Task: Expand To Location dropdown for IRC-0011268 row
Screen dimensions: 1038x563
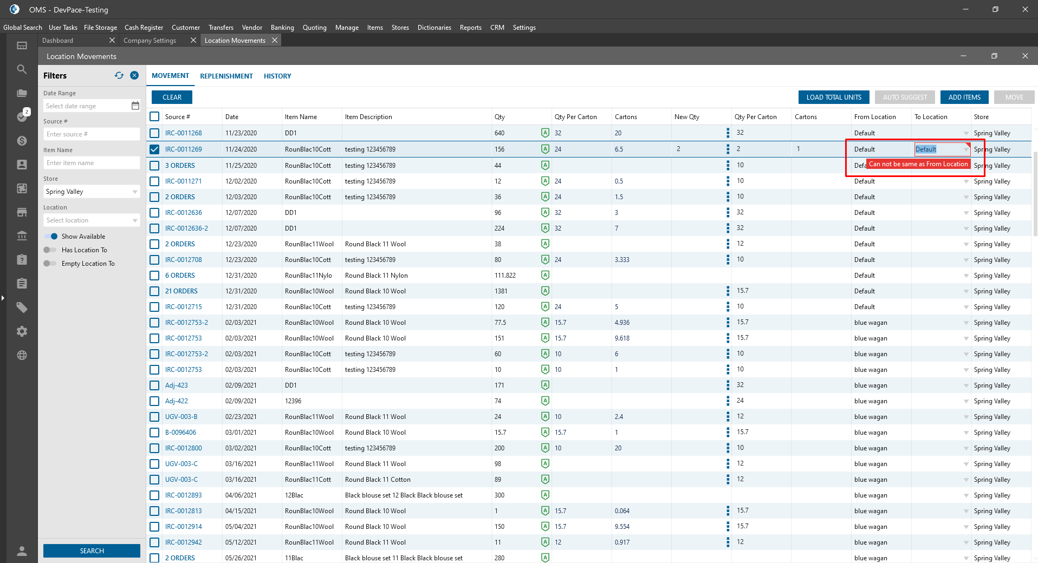Action: coord(966,133)
